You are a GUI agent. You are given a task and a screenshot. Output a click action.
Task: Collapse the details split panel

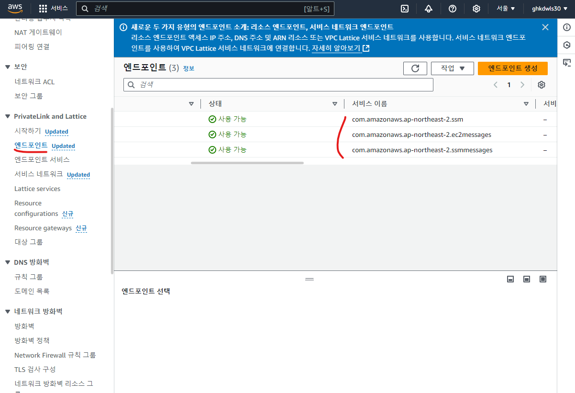[510, 279]
